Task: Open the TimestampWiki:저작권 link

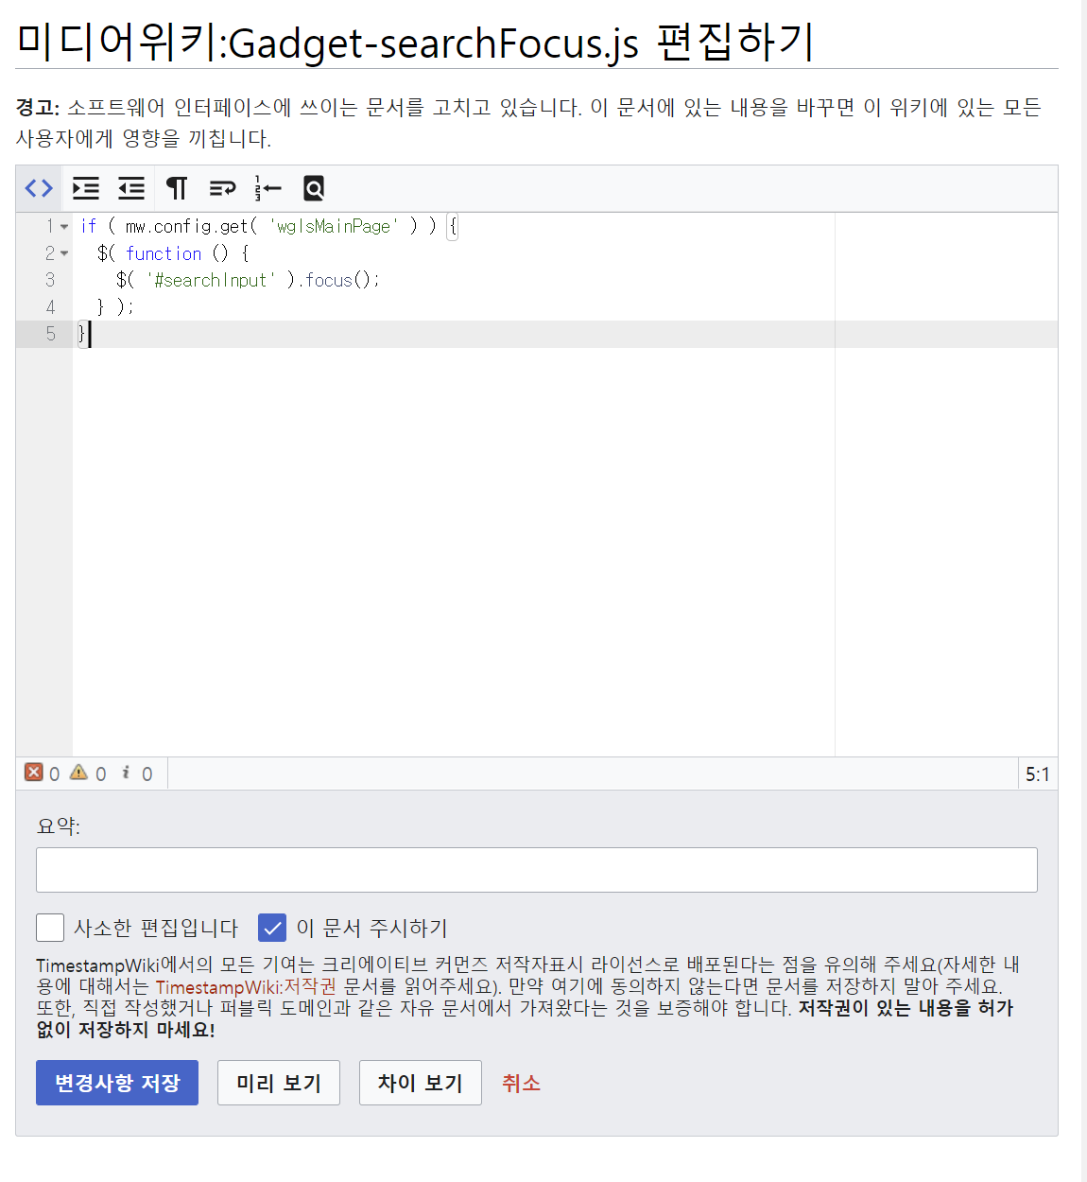Action: pyautogui.click(x=246, y=986)
